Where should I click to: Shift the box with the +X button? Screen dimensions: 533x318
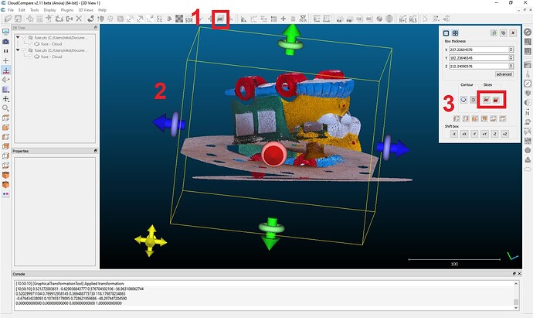point(464,134)
